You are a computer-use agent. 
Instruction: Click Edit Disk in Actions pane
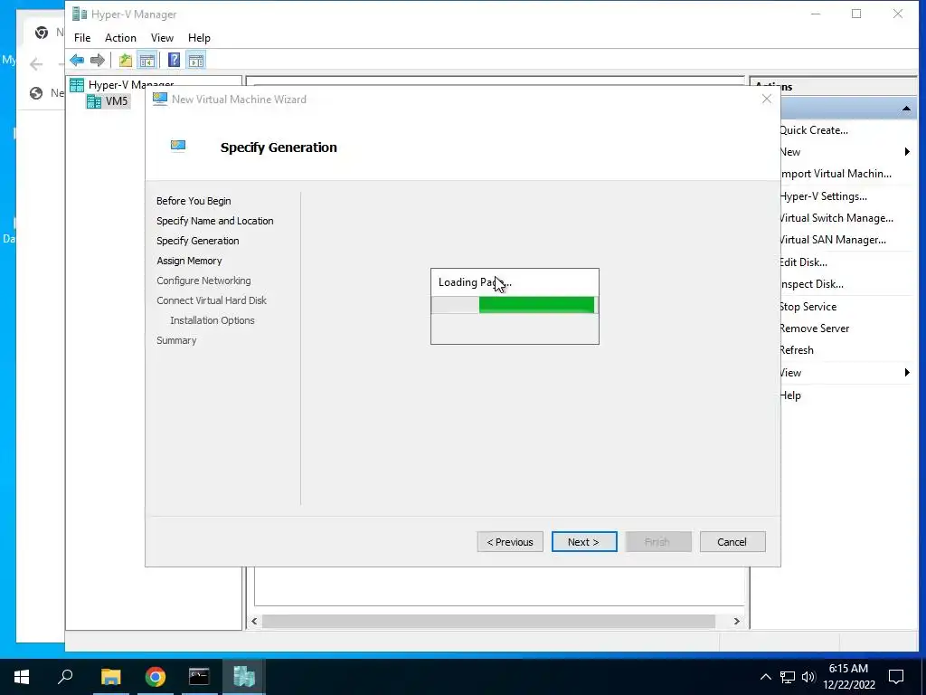pos(803,262)
